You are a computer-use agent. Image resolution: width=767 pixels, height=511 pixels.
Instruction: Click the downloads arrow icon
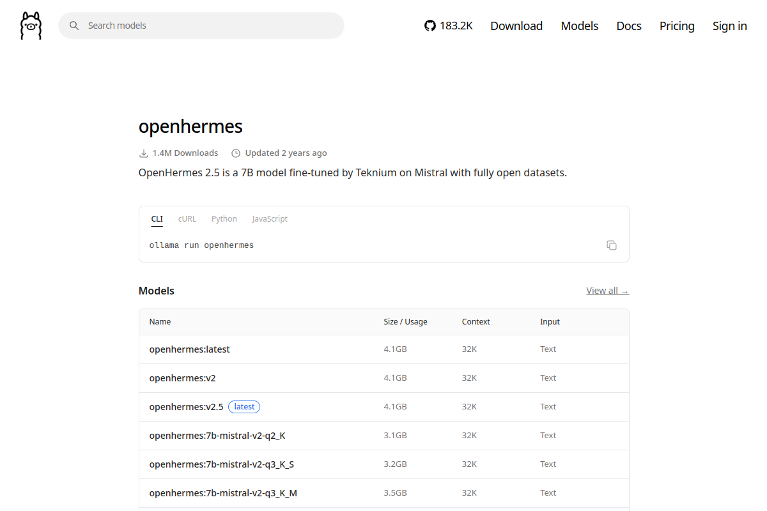tap(144, 153)
